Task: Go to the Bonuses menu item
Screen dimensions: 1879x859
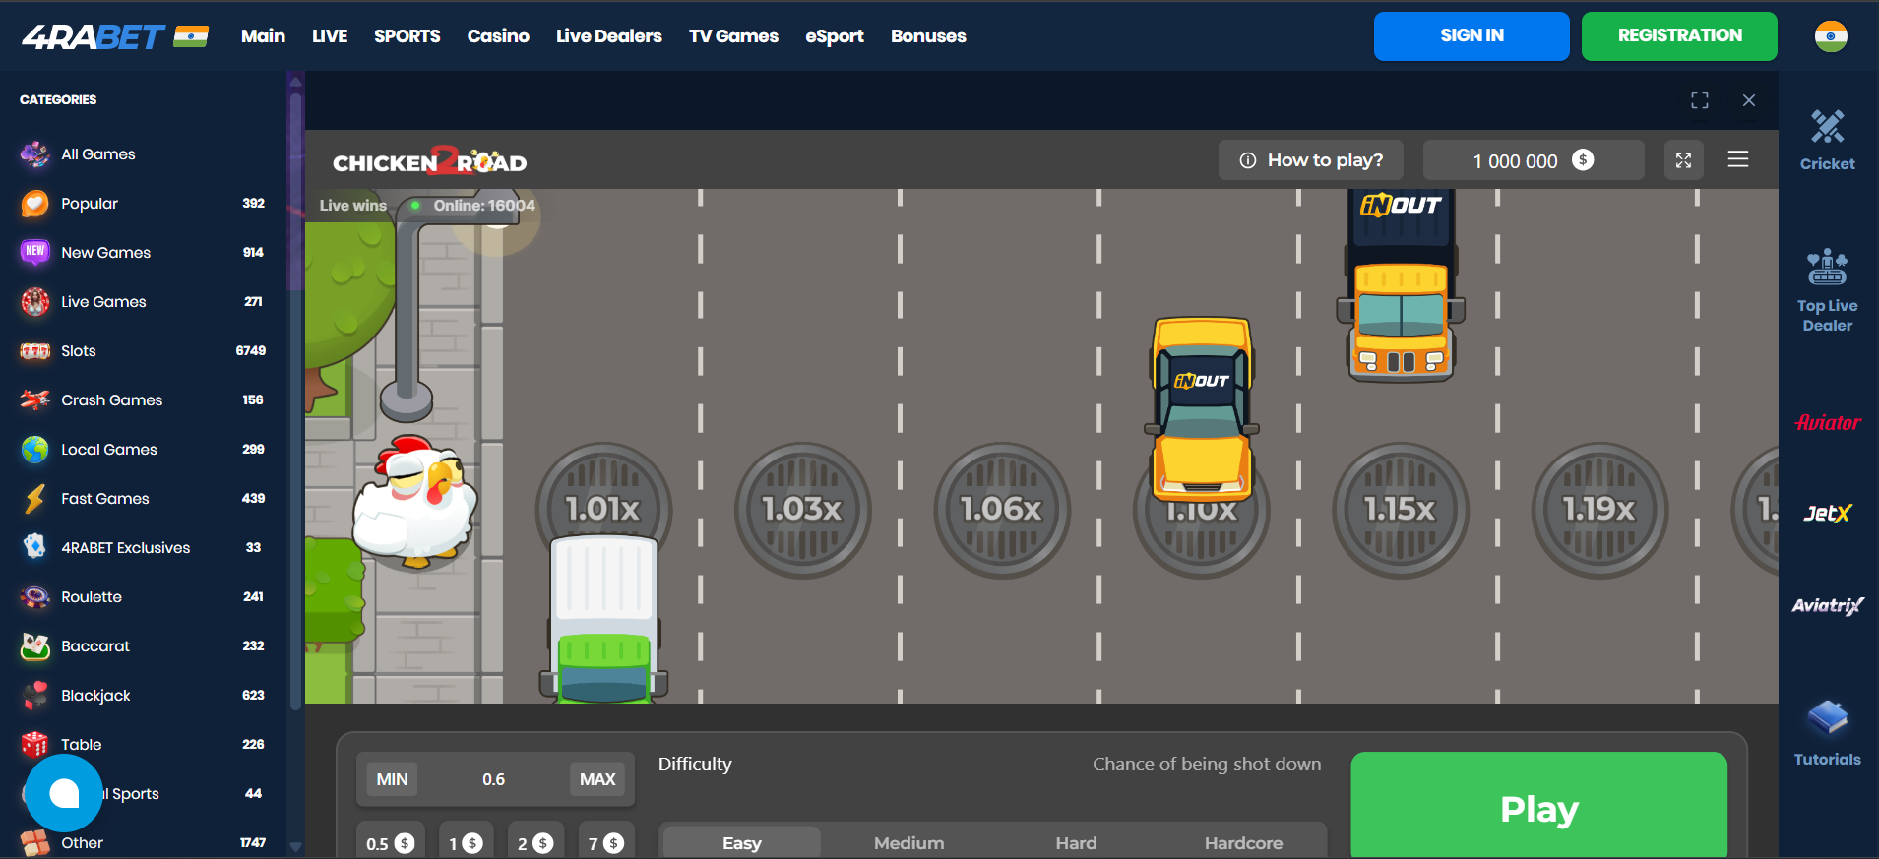Action: pyautogui.click(x=928, y=36)
